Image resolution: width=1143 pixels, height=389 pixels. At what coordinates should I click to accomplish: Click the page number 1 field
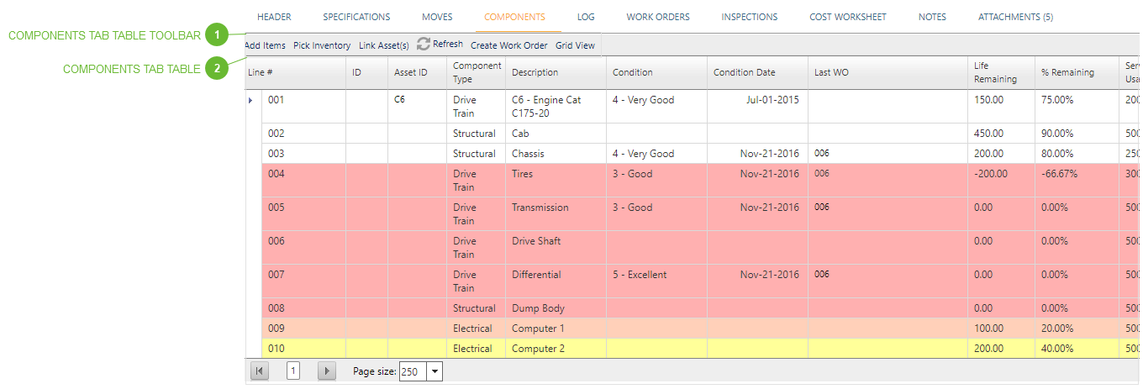[293, 371]
